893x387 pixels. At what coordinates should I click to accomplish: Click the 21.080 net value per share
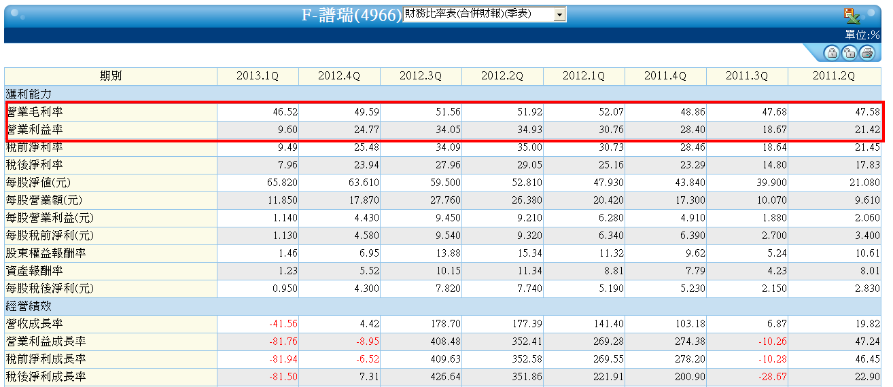(x=866, y=182)
